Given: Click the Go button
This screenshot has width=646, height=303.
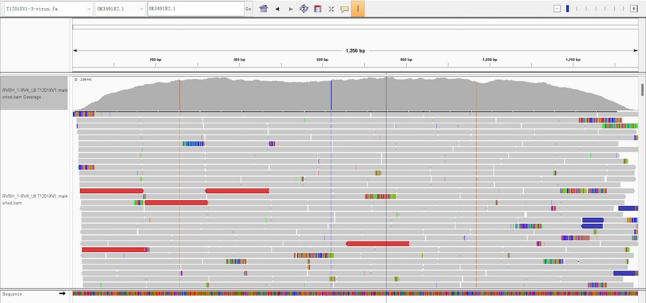Looking at the screenshot, I should tap(248, 9).
